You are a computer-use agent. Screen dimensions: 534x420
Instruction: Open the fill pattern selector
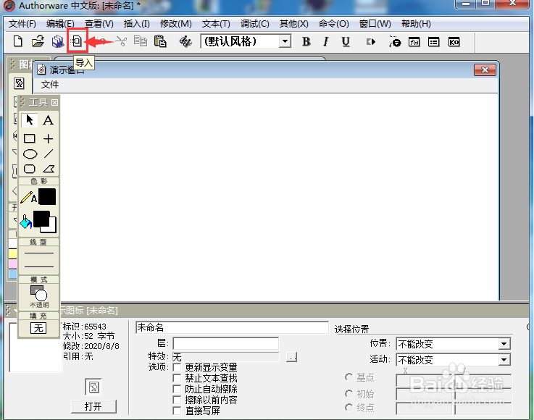tap(38, 328)
